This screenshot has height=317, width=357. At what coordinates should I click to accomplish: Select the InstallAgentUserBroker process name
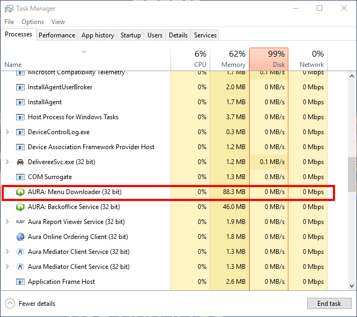[x=60, y=87]
